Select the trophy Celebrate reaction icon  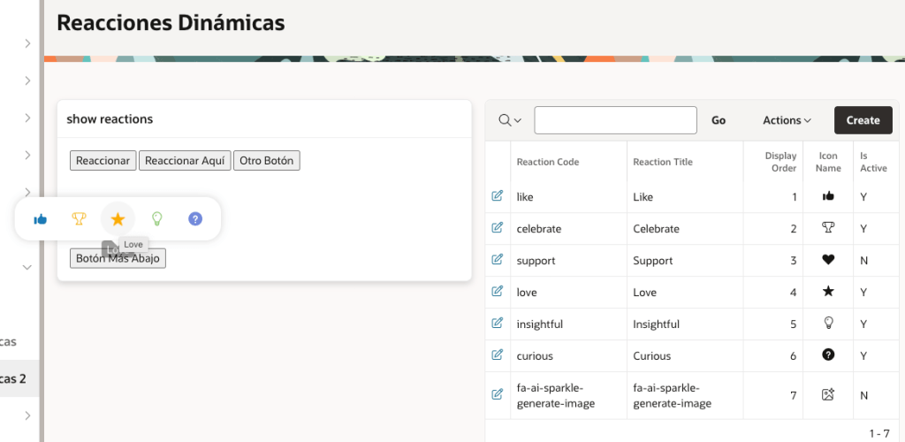pos(79,219)
